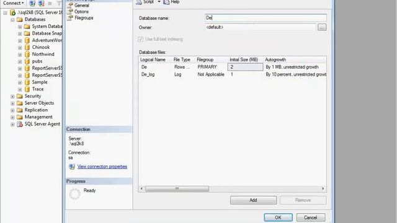397x223 pixels.
Task: Click the Initial Size cell showing 2
Action: click(x=245, y=67)
